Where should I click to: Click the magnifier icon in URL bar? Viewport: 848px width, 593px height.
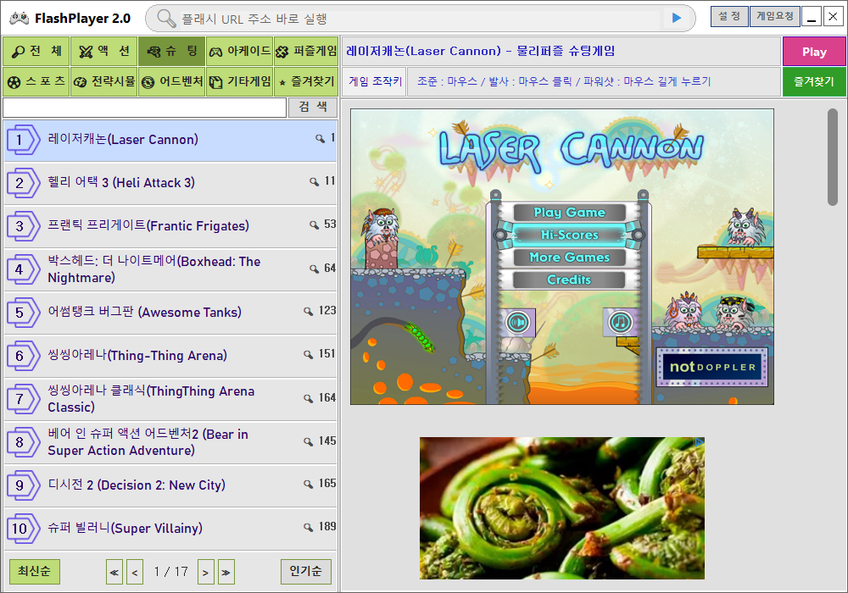(166, 19)
